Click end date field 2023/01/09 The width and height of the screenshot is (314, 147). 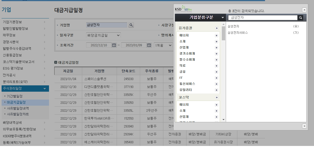click(134, 45)
